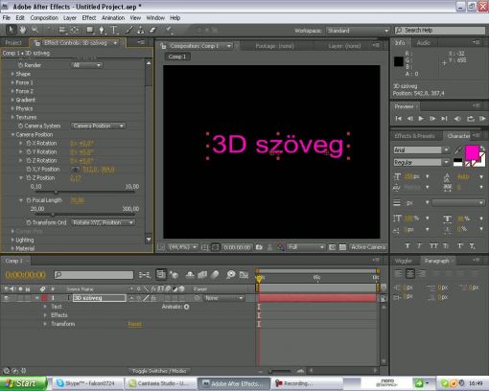Toggle transparency grid in viewer

(x=342, y=247)
